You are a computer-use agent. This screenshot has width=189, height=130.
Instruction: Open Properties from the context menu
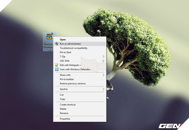tap(80, 119)
